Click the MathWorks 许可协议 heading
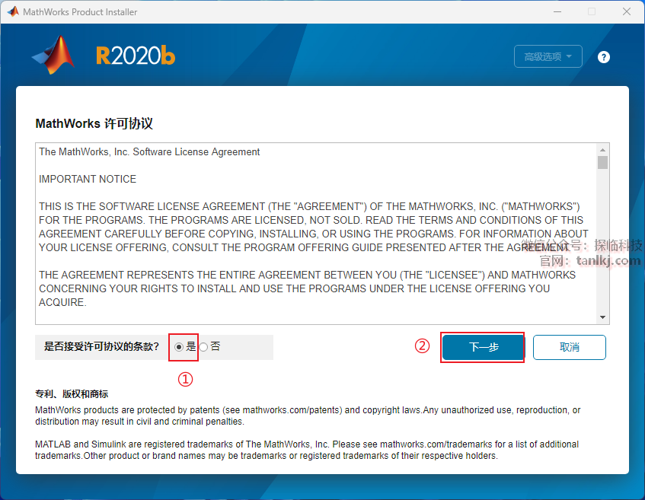 coord(94,123)
